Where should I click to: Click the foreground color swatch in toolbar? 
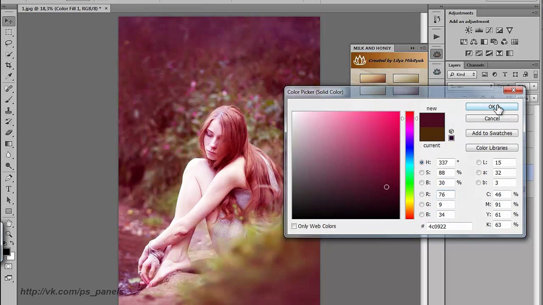[x=7, y=252]
